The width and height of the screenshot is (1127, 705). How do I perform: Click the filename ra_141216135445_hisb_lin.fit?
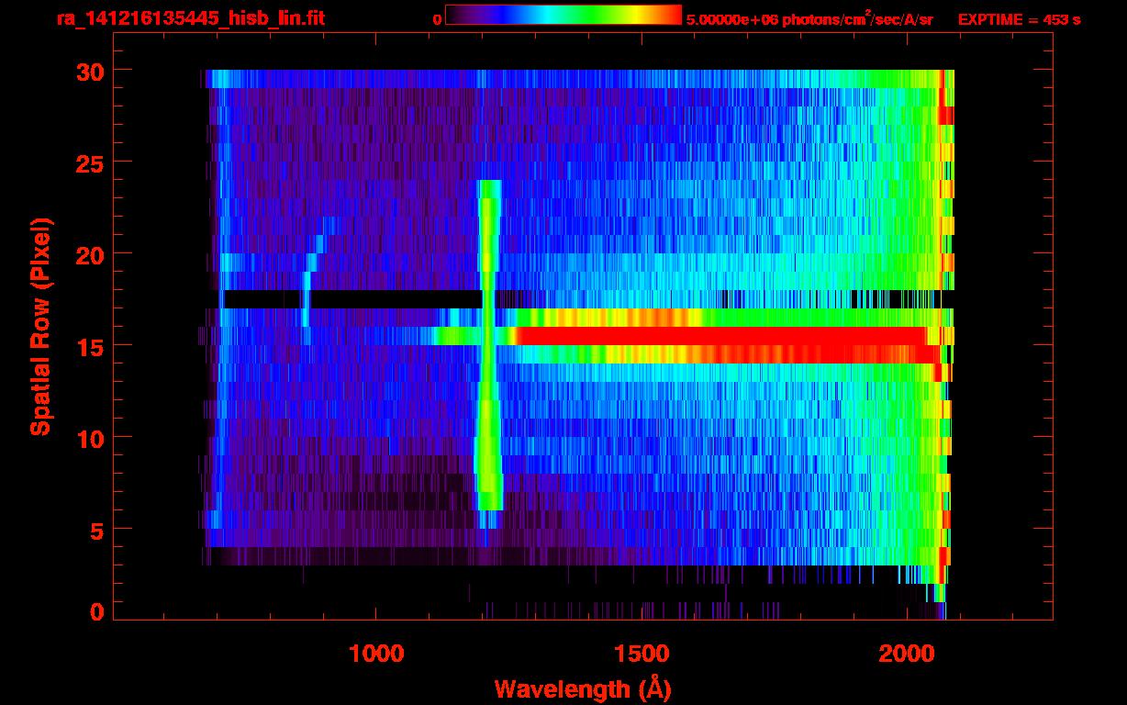(190, 17)
